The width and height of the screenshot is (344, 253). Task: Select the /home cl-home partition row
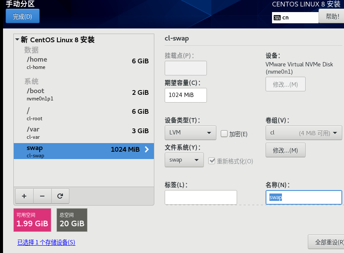point(84,63)
